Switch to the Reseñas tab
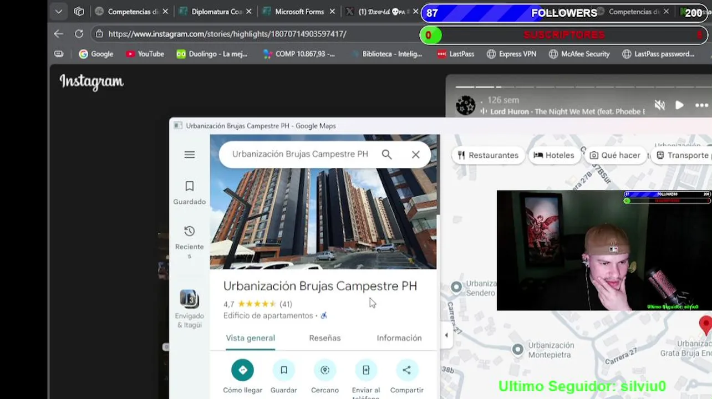 point(325,338)
